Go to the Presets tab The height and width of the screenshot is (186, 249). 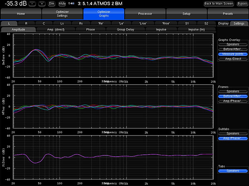228,14
